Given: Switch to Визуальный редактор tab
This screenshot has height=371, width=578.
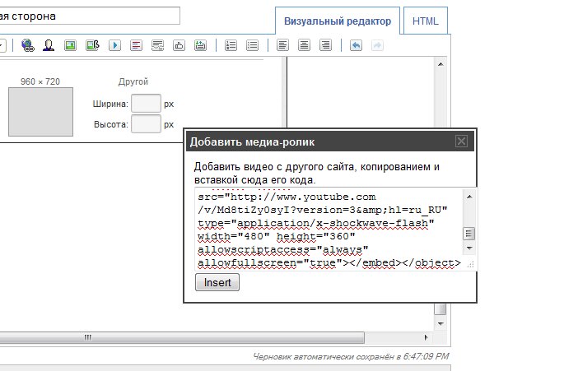Looking at the screenshot, I should [x=338, y=21].
